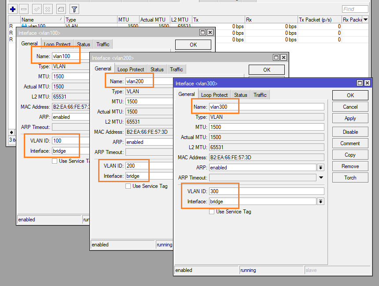Click the Find search box
The height and width of the screenshot is (286, 379).
[x=355, y=9]
